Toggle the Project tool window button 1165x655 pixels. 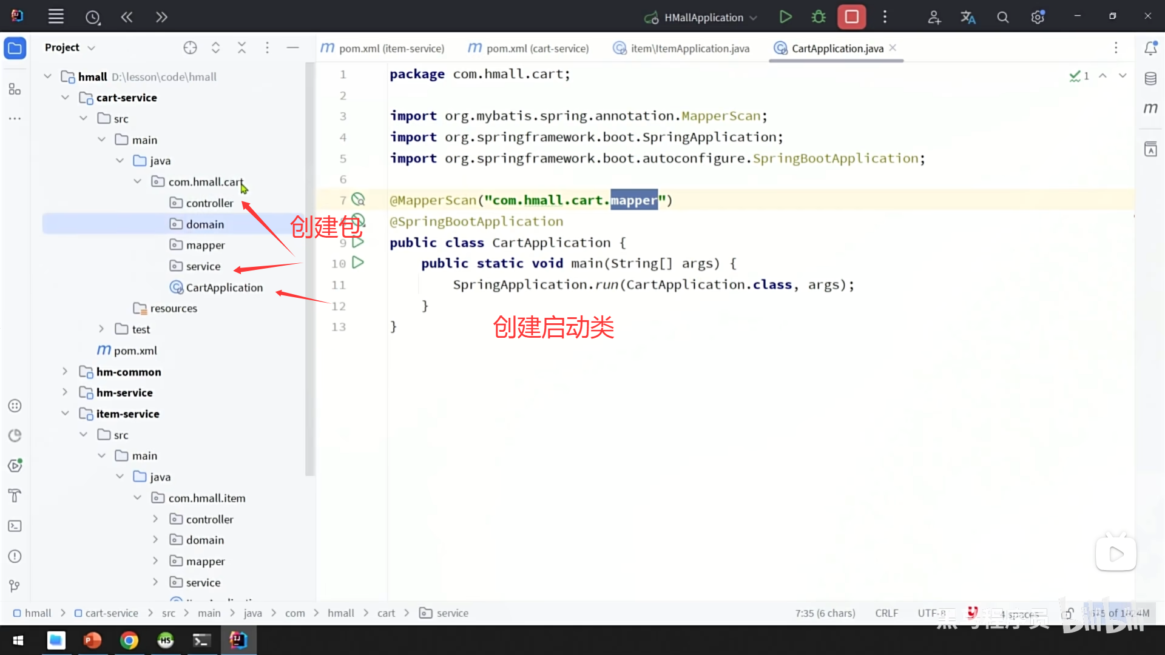[x=15, y=48]
